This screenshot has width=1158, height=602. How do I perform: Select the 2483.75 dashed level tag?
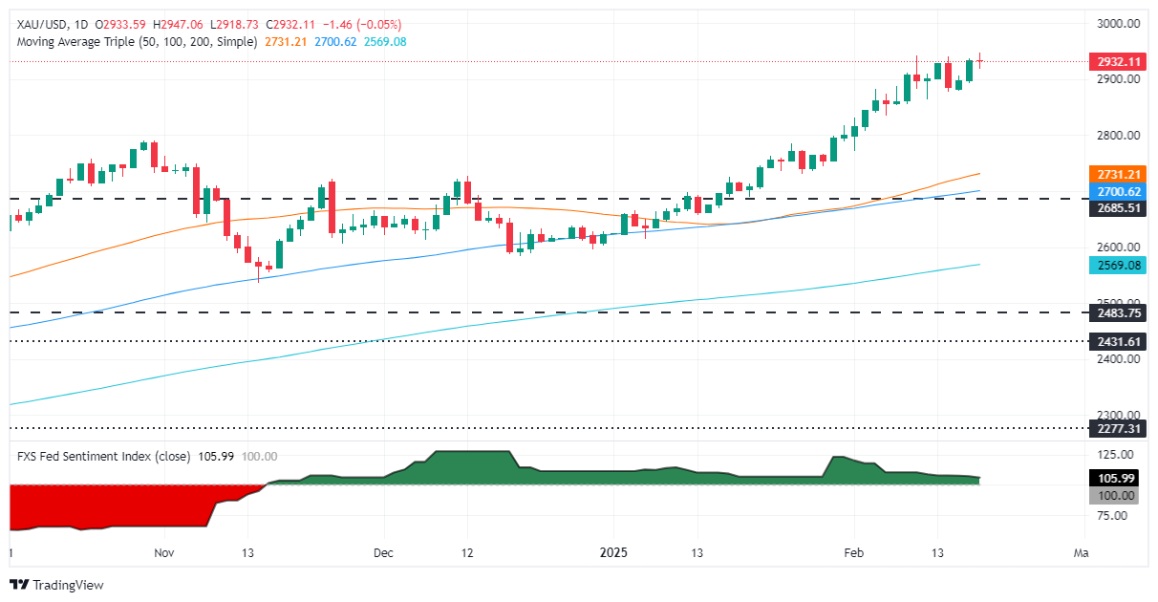[x=1116, y=312]
